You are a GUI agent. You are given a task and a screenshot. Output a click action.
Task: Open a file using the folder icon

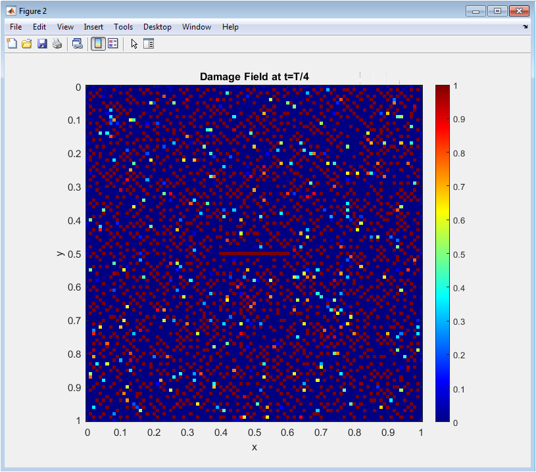tap(27, 44)
